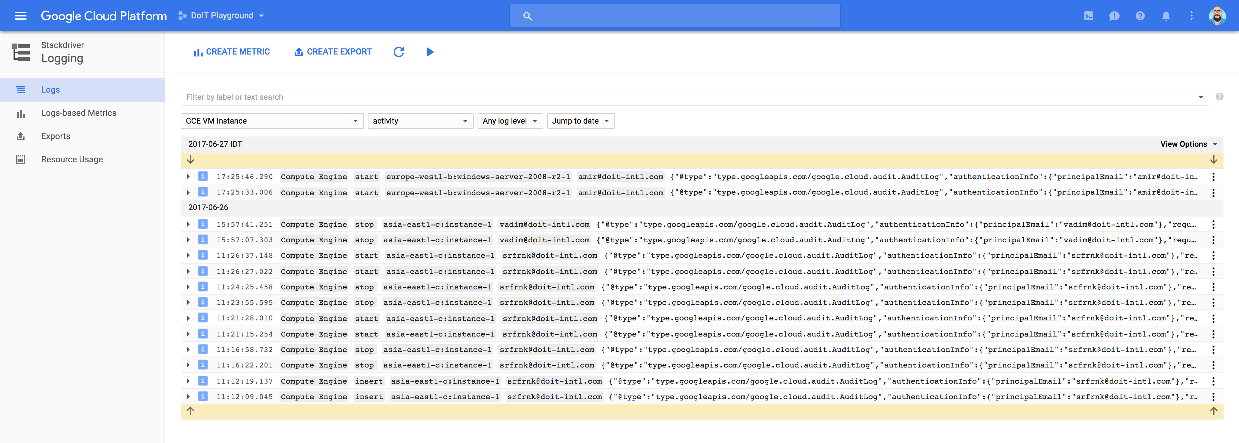Expand the 15:57:41.251 log entry
Image resolution: width=1239 pixels, height=443 pixels.
(x=188, y=225)
